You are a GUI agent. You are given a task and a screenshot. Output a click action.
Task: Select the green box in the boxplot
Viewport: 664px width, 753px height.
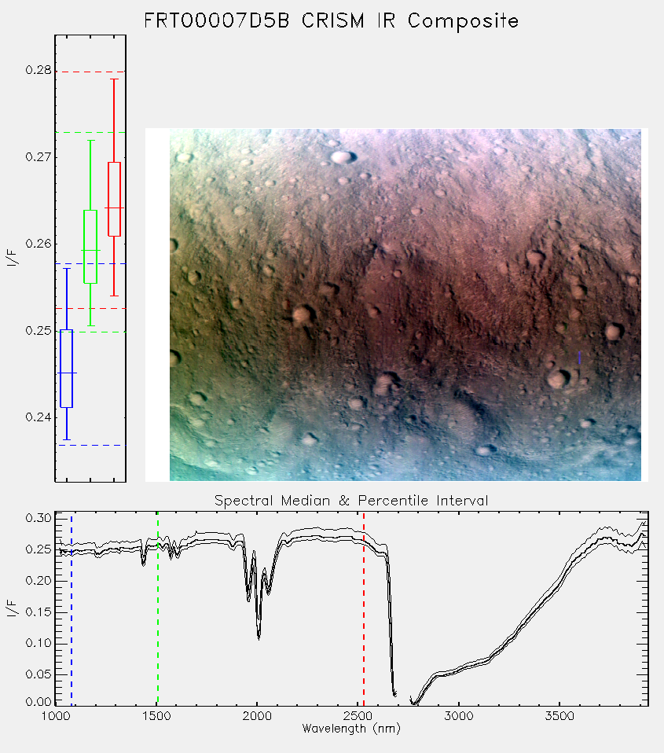coord(90,247)
